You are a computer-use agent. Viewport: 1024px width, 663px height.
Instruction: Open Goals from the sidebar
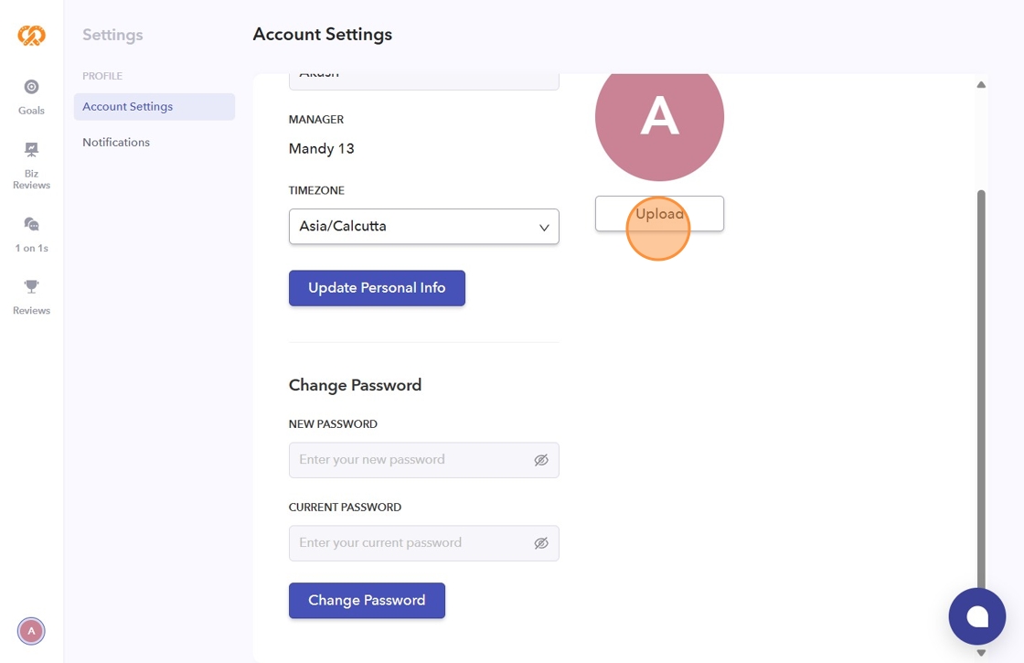(x=31, y=88)
